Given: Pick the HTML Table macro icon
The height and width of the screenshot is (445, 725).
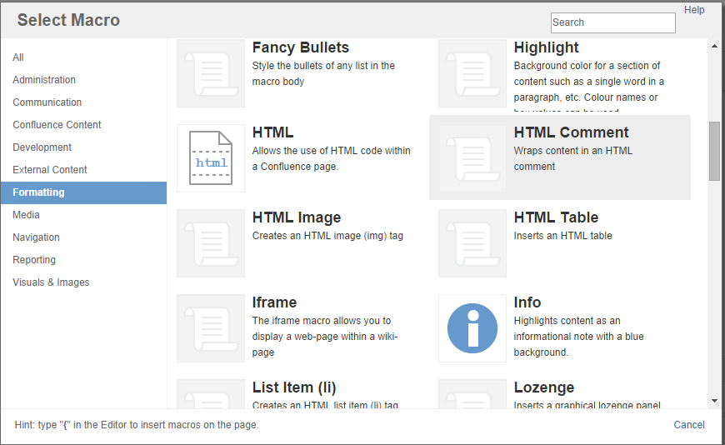Looking at the screenshot, I should (472, 243).
